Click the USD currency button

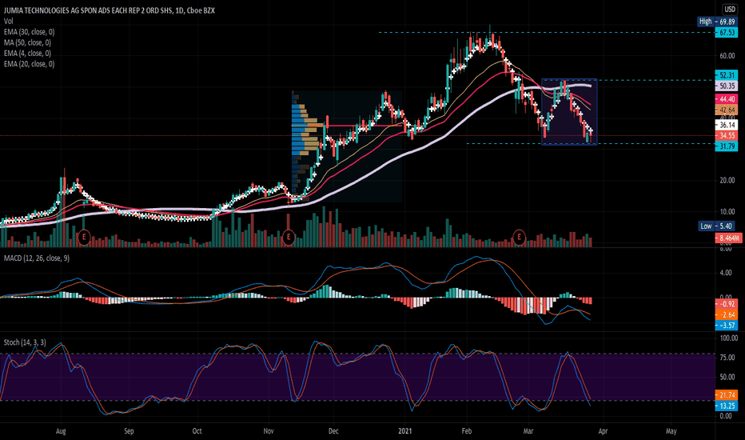(729, 9)
